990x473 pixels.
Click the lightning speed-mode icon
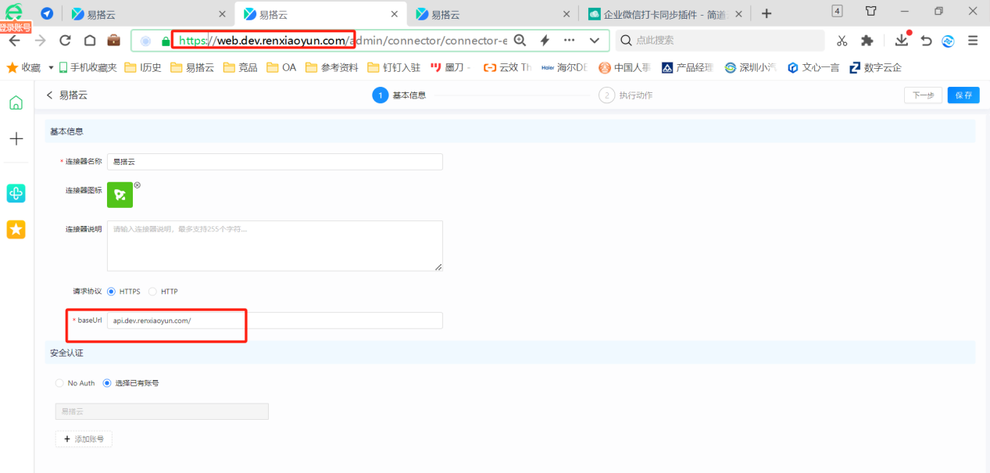(x=545, y=41)
